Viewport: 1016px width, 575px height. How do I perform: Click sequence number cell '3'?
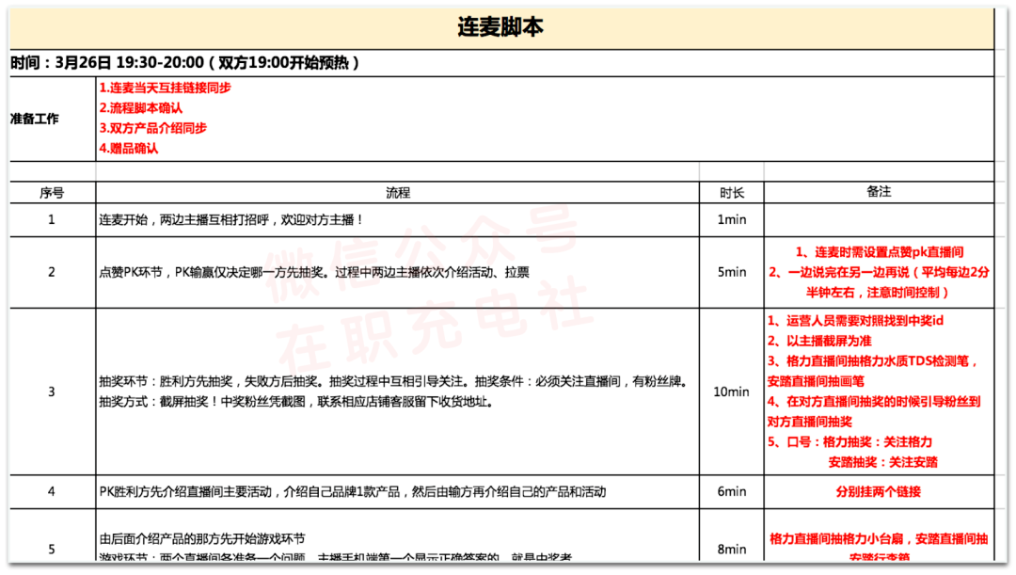(53, 391)
